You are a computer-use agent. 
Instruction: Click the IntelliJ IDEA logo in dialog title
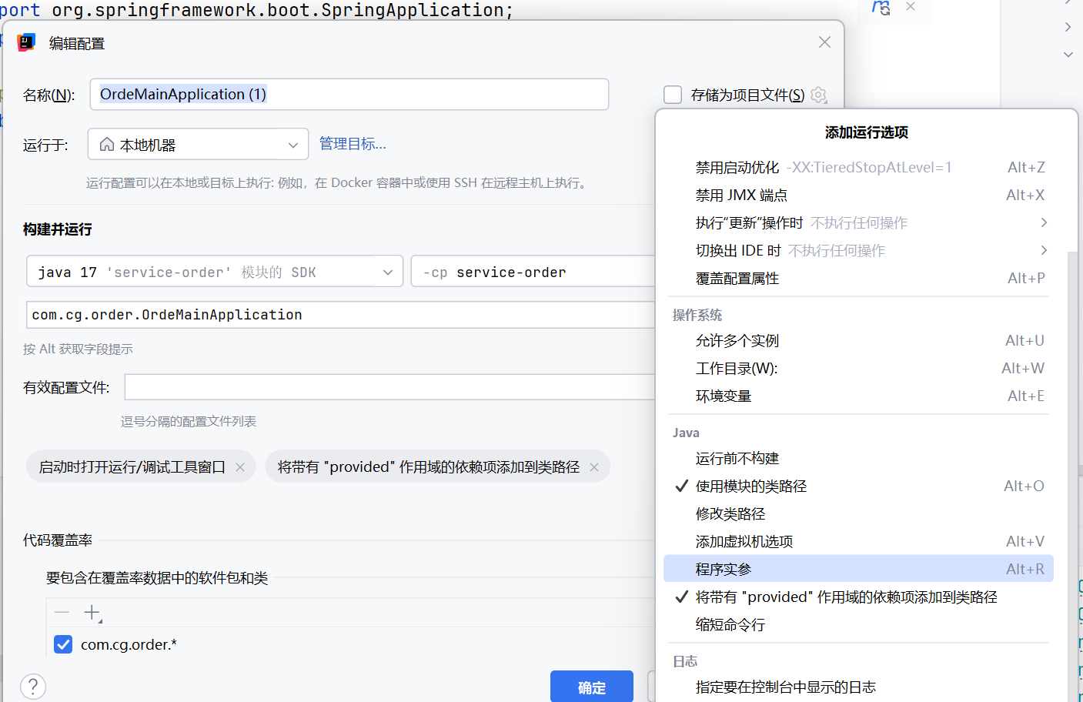(25, 43)
